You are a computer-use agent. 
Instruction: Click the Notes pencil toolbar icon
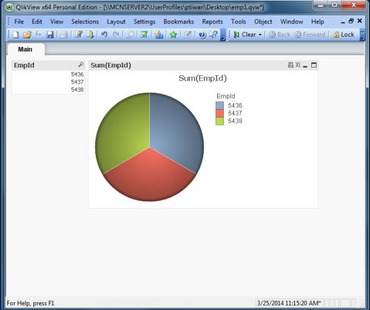pyautogui.click(x=187, y=35)
